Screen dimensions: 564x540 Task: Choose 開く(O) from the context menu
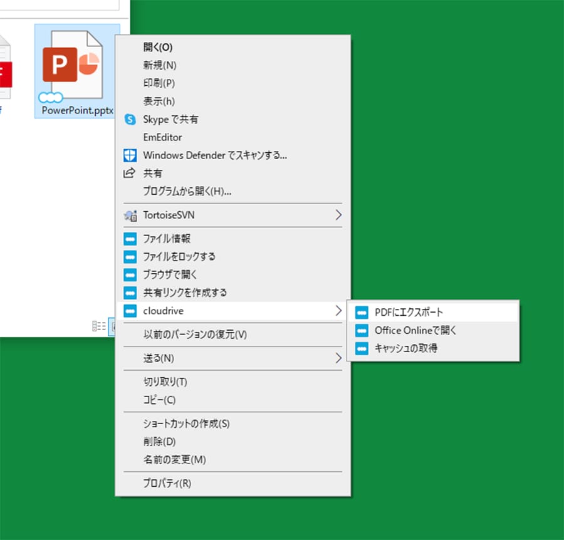click(232, 47)
